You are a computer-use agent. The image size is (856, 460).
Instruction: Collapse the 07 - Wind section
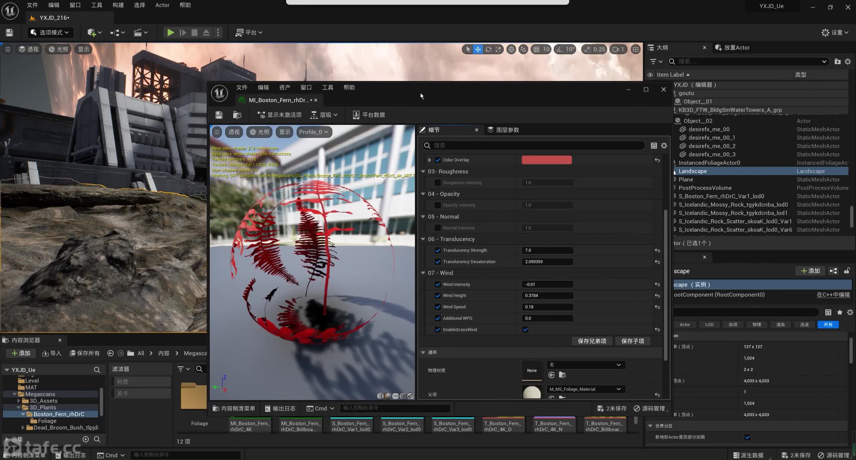423,273
